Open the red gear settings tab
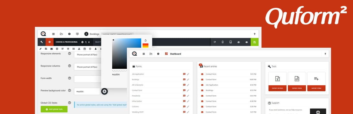The image size is (353, 114). tap(50, 42)
